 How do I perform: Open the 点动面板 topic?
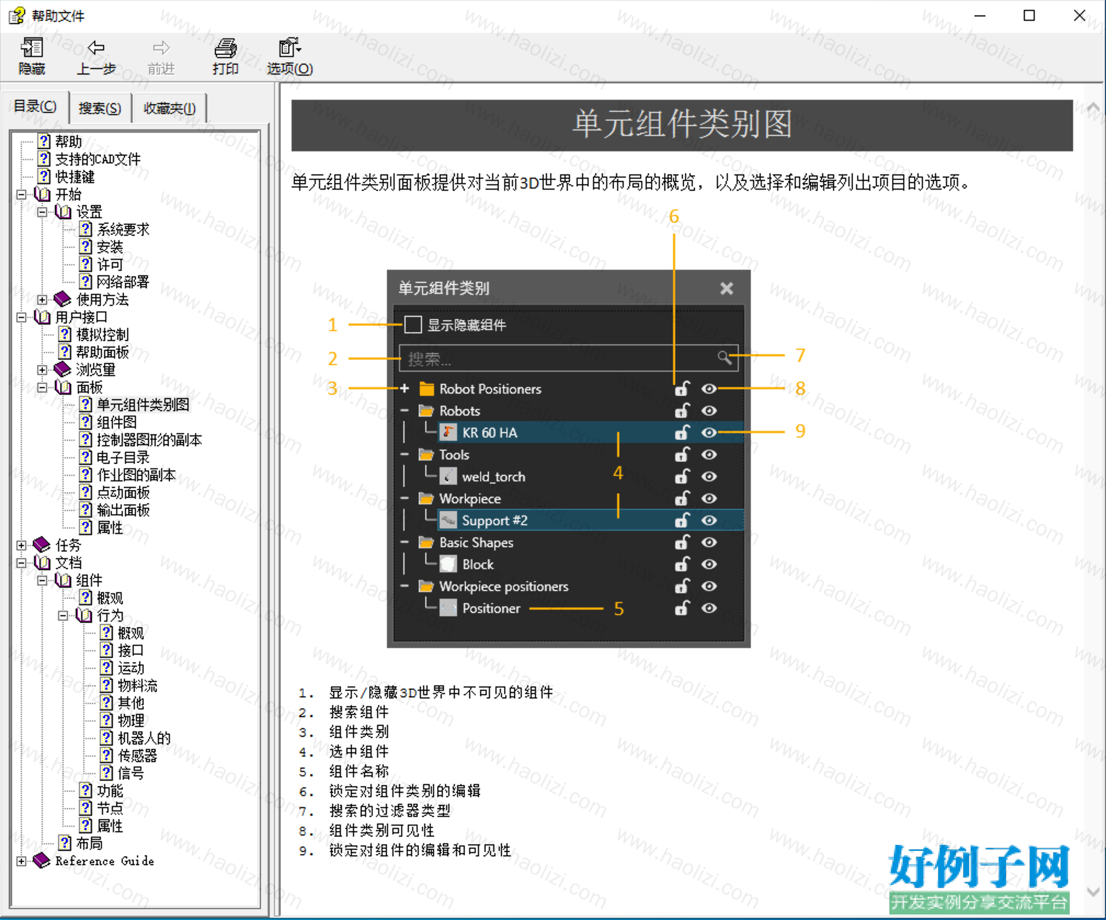123,492
